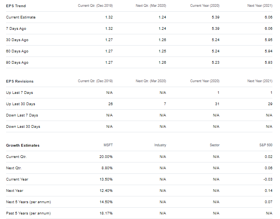This screenshot has height=219, width=280.
Task: Select the Growth Estimates heading
Action: (x=23, y=145)
